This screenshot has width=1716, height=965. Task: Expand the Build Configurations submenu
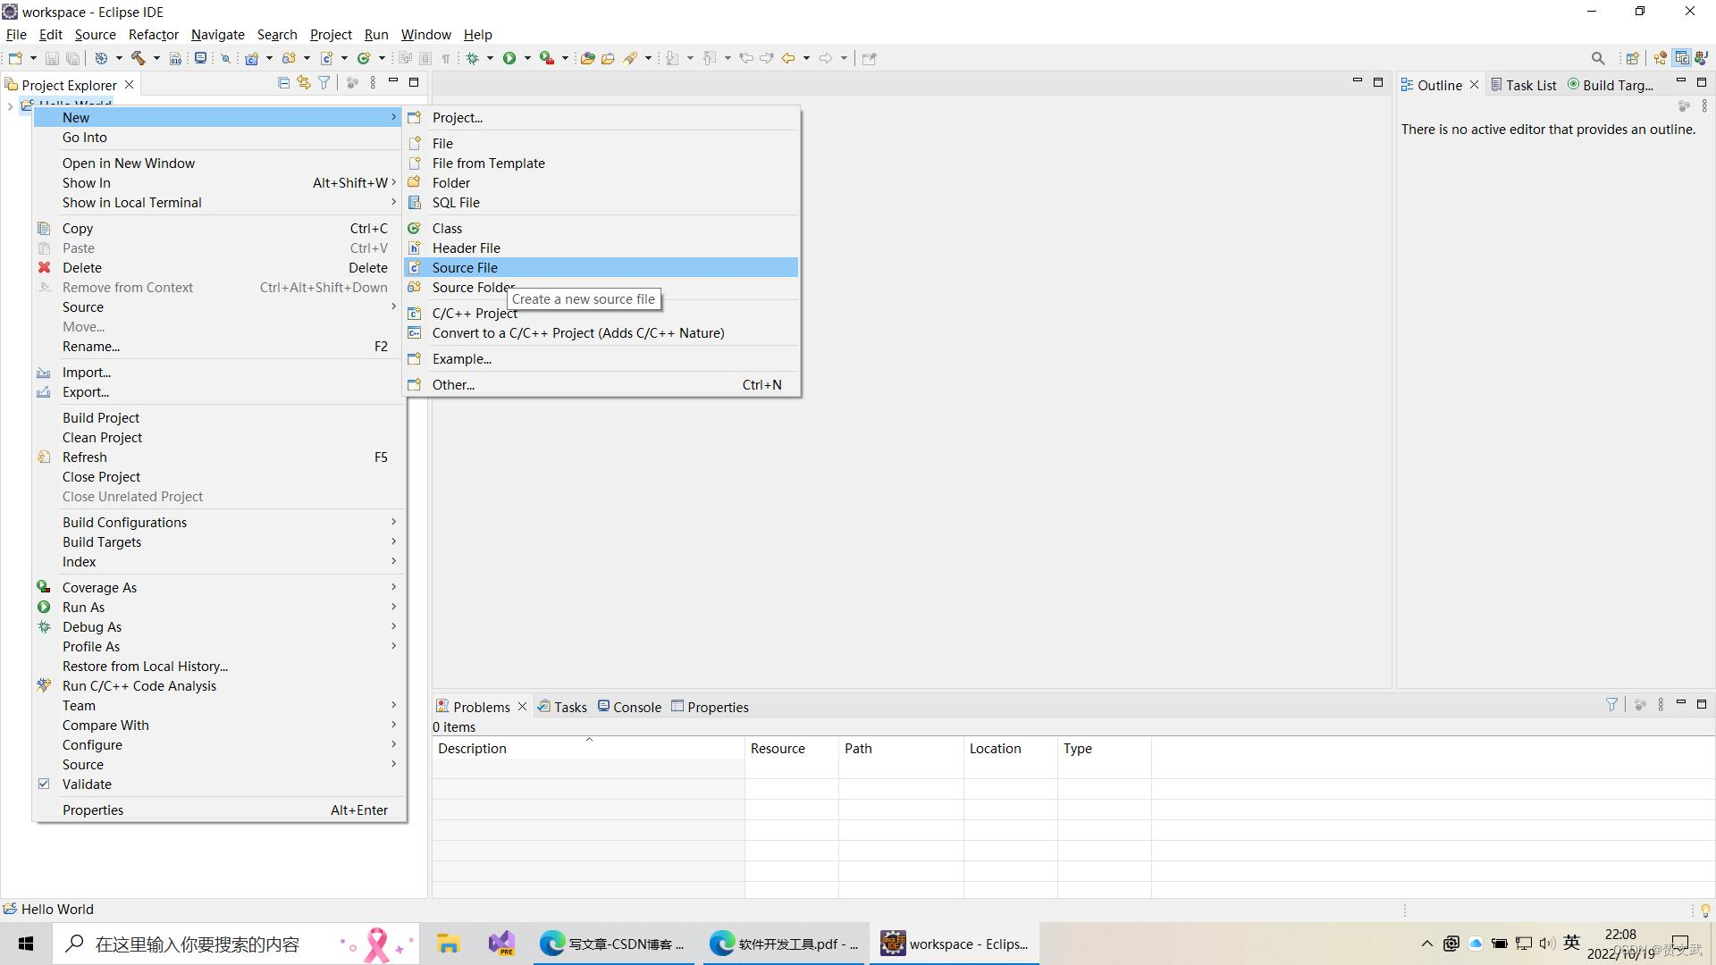point(219,522)
